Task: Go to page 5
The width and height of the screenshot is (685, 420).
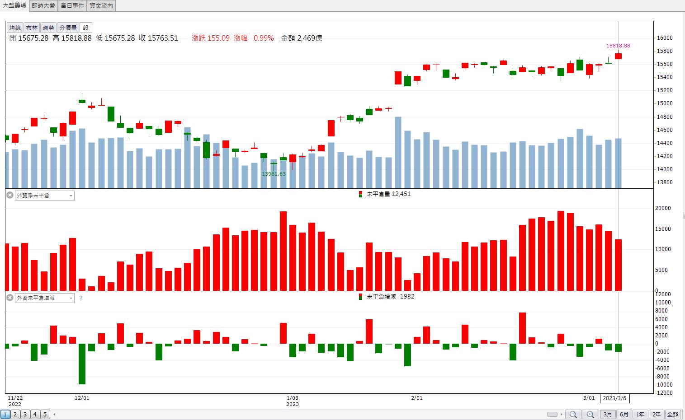Action: [x=45, y=414]
